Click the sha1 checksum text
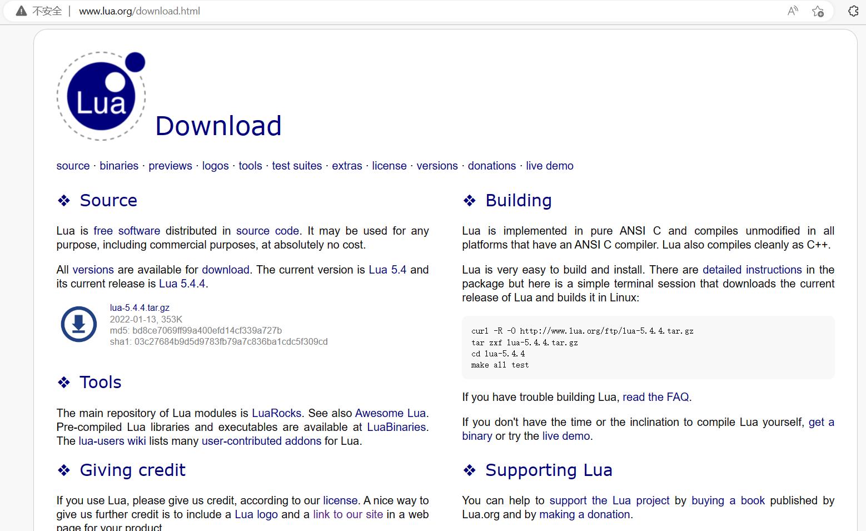This screenshot has width=866, height=531. [x=218, y=341]
